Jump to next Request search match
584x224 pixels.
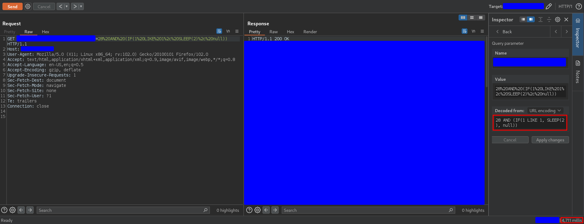pyautogui.click(x=30, y=210)
